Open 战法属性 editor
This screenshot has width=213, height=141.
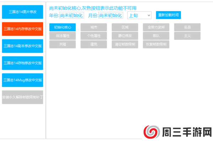coord(62,36)
